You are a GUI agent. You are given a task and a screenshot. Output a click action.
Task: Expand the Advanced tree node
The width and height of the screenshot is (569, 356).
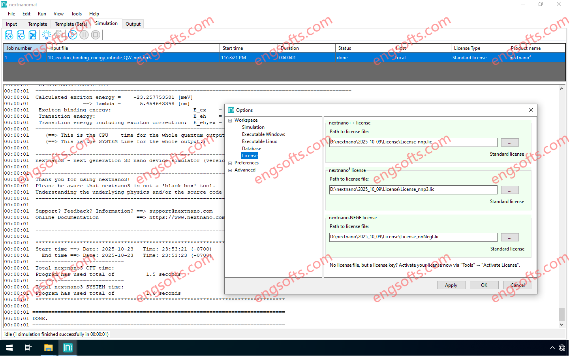[x=230, y=170]
